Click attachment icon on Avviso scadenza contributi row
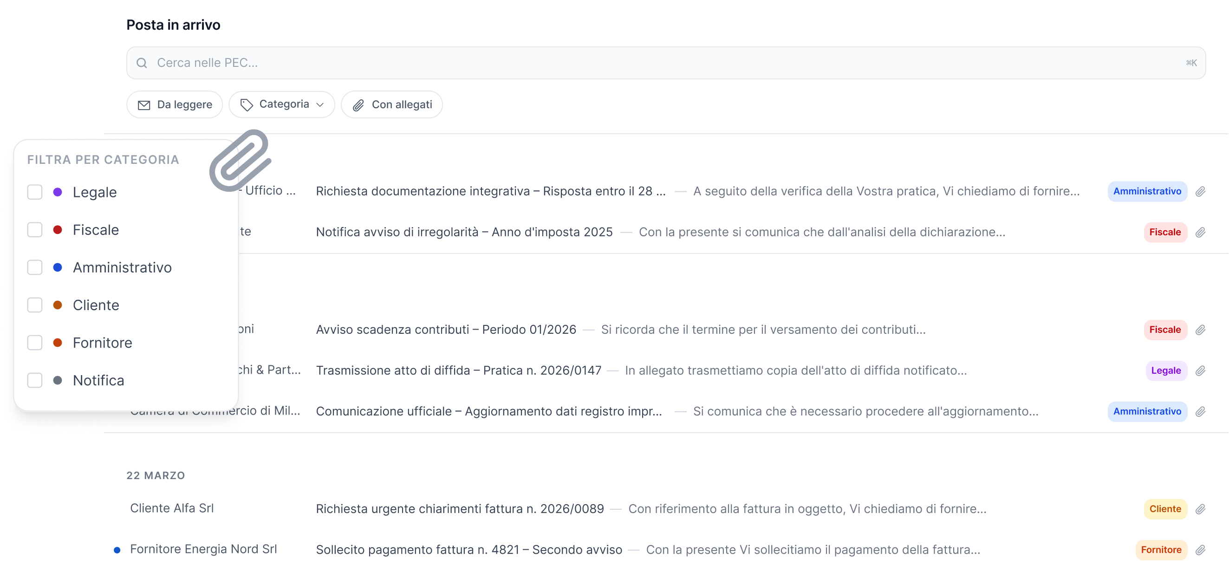1229x564 pixels. [x=1200, y=330]
